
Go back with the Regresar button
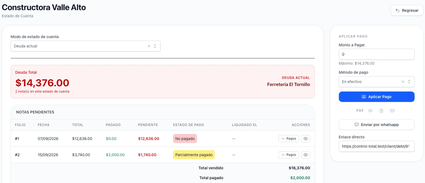point(407,10)
